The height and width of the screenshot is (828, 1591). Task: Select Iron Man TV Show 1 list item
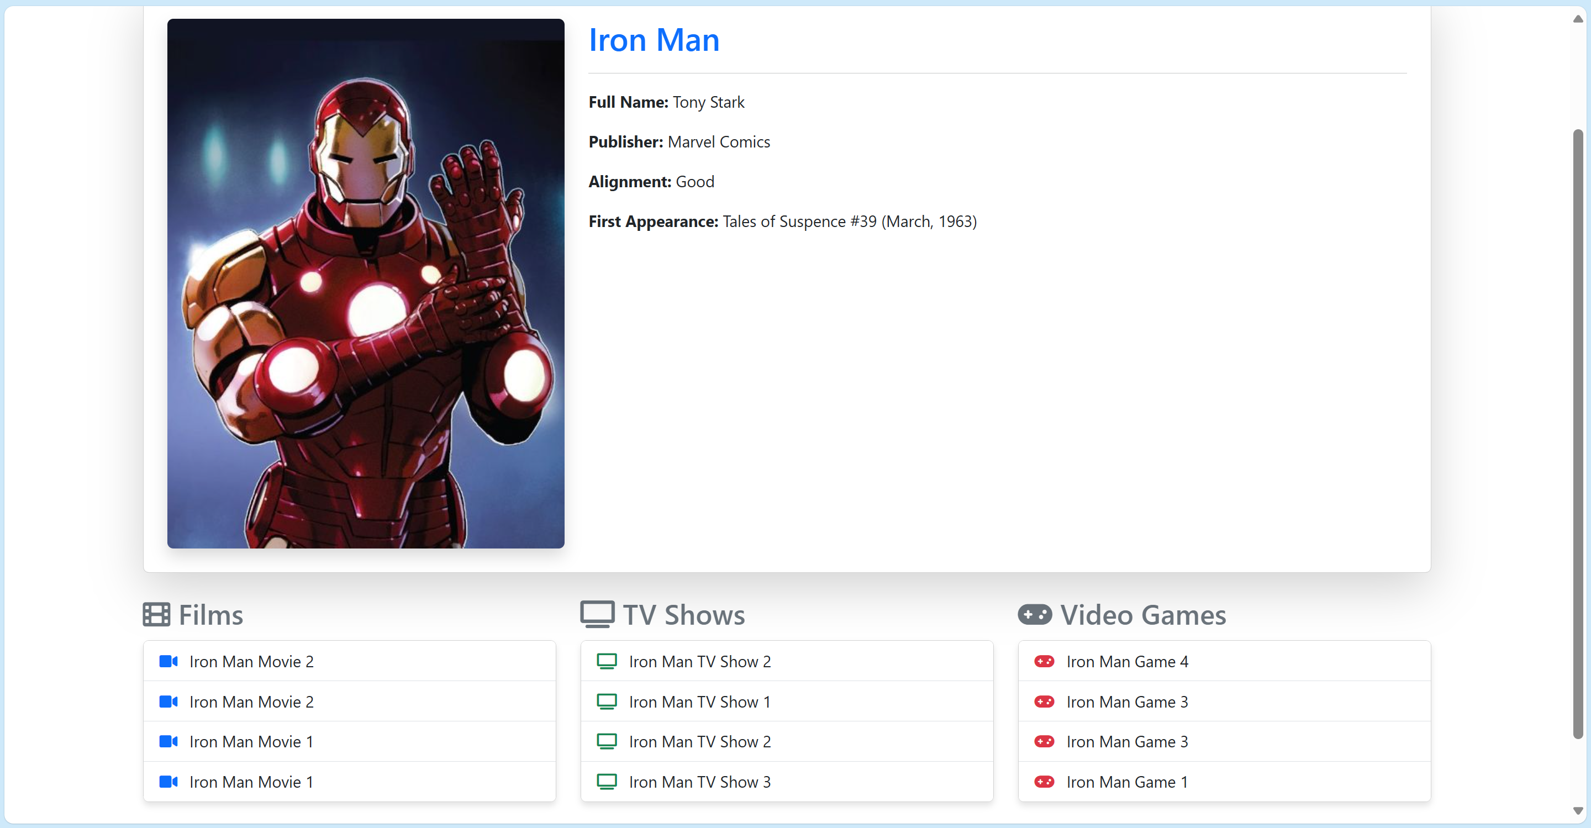[699, 702]
